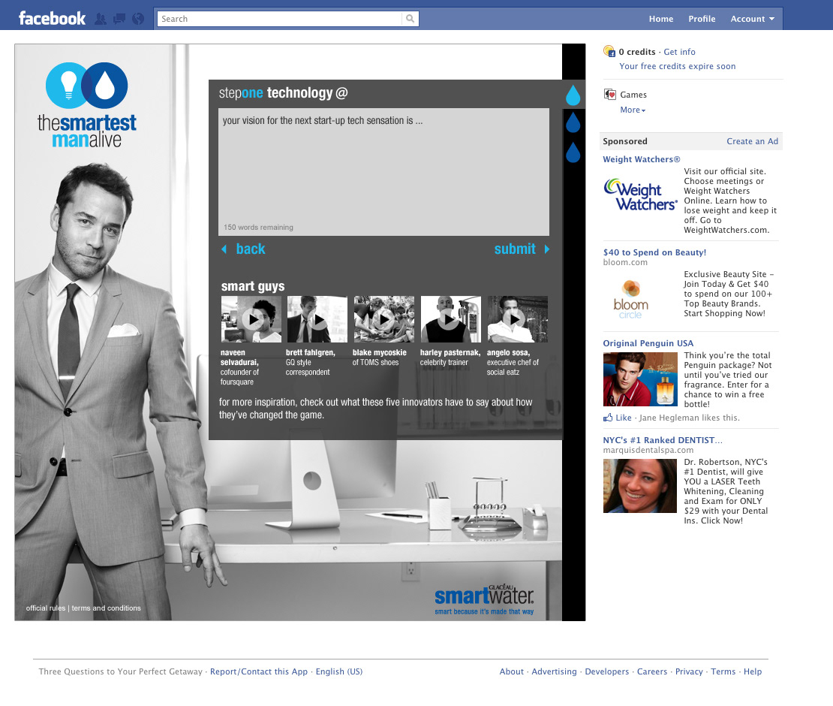Click the Facebook search input field

pyautogui.click(x=279, y=19)
